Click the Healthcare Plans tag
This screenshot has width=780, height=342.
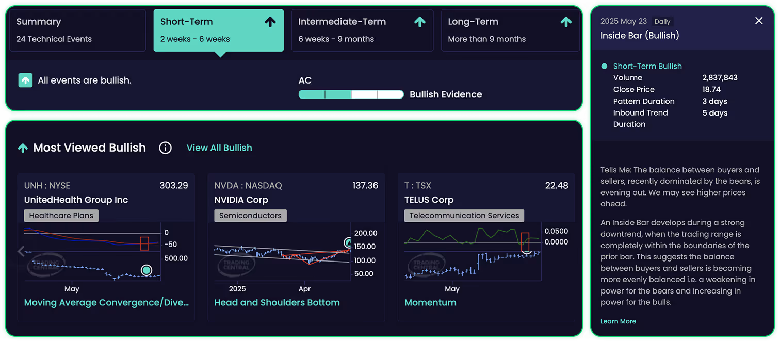click(x=61, y=216)
